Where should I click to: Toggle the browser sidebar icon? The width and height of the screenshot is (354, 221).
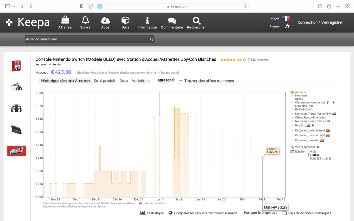8,6
